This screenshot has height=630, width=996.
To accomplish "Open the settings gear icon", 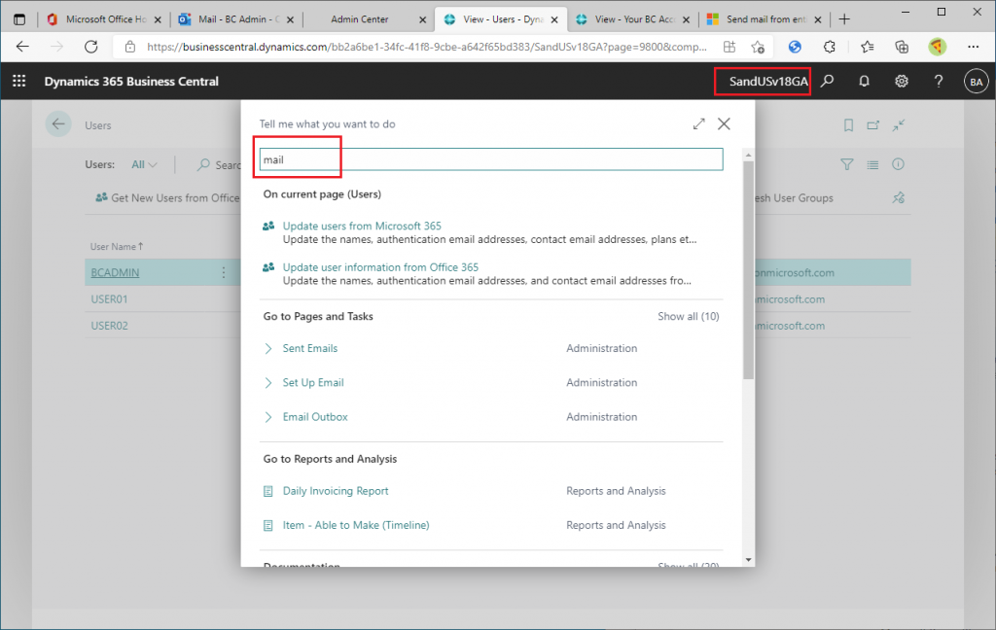I will coord(902,82).
